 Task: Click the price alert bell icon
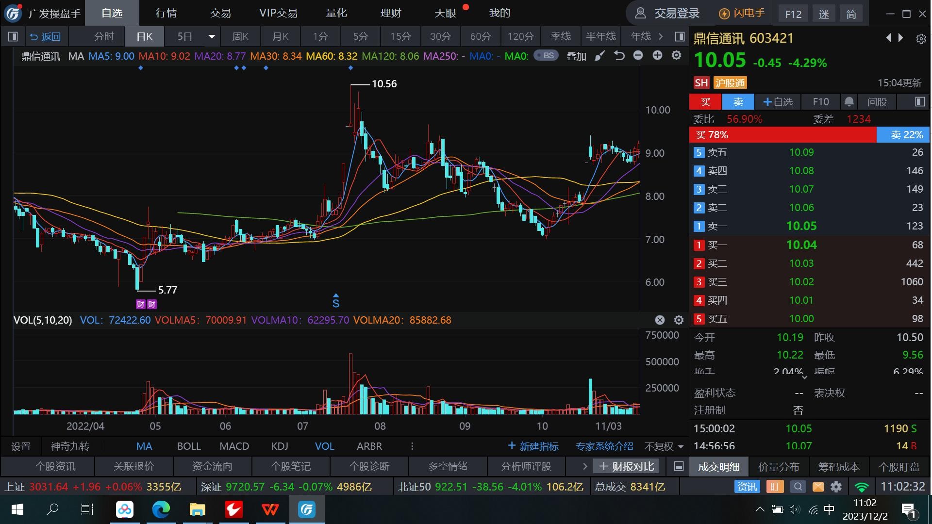click(x=849, y=102)
